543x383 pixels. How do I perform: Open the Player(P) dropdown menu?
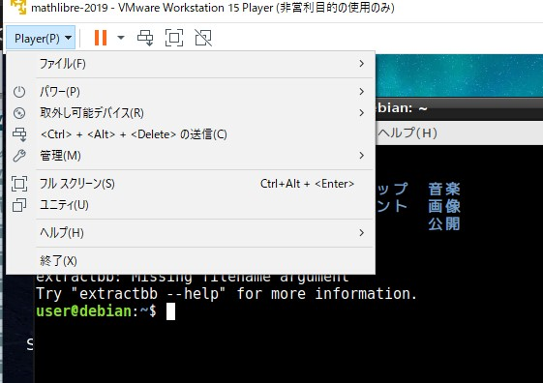41,38
